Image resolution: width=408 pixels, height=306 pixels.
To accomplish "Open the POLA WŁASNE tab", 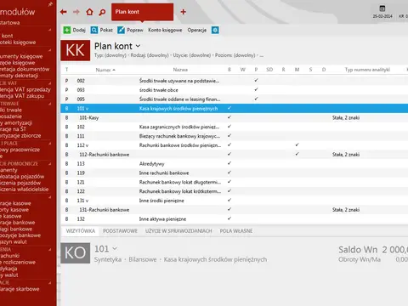I will point(236,231).
